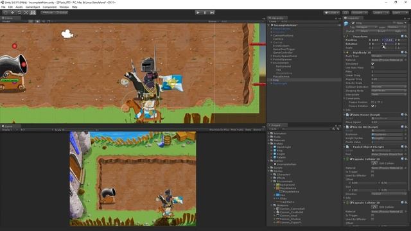This screenshot has width=411, height=231.
Task: Toggle Die On Hit script checkbox
Action: point(351,127)
